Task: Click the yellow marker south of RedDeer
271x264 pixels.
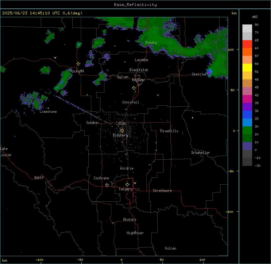Action: tap(134, 88)
